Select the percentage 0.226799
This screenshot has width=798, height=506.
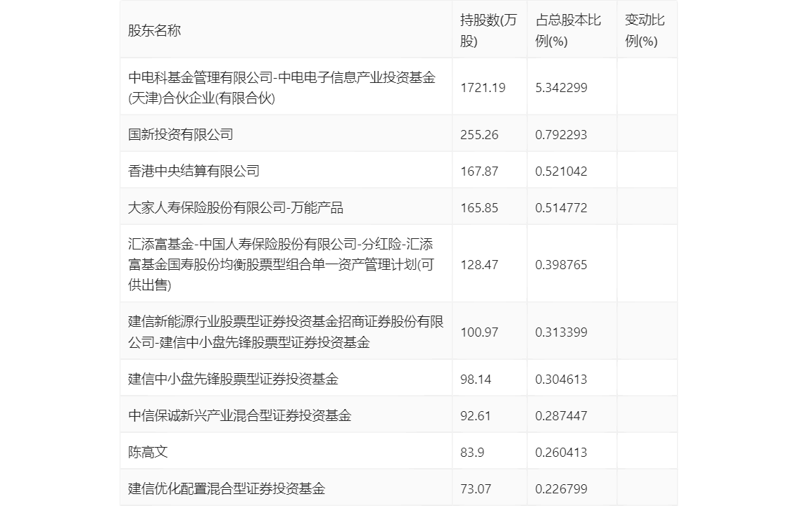562,488
